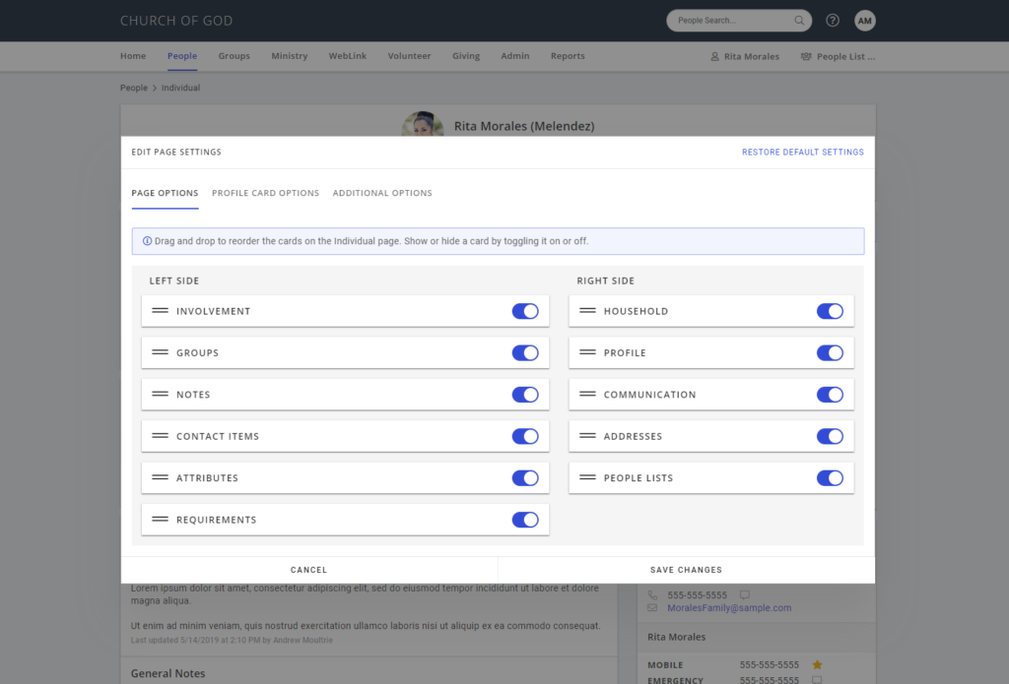The width and height of the screenshot is (1009, 684).
Task: Click the search magnifier icon
Action: (798, 21)
